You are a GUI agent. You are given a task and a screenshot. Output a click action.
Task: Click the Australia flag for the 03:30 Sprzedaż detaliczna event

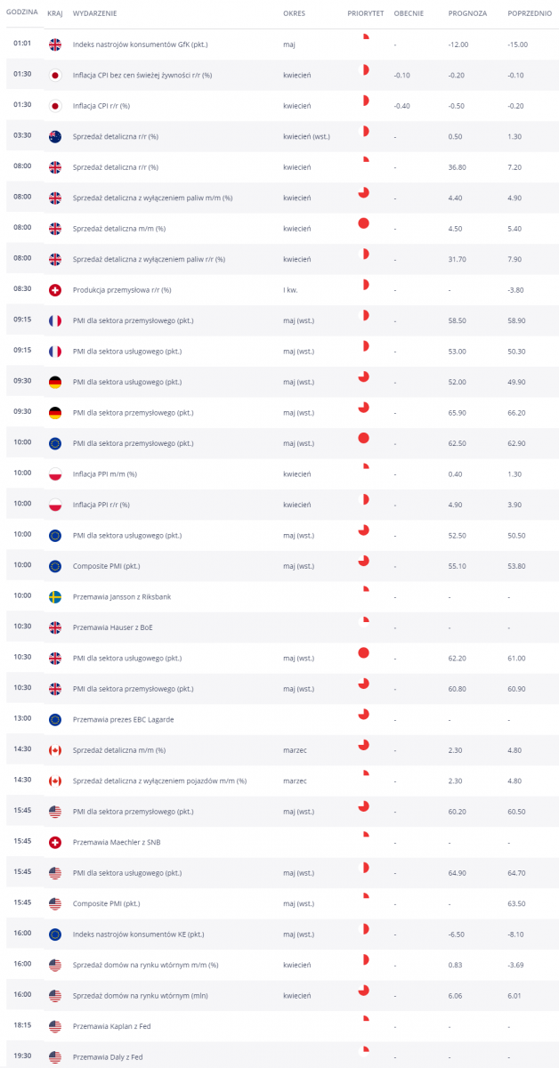tap(55, 136)
